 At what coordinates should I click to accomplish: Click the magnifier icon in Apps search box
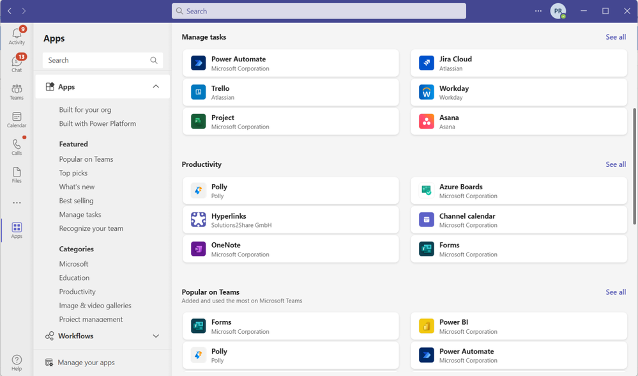pos(154,60)
